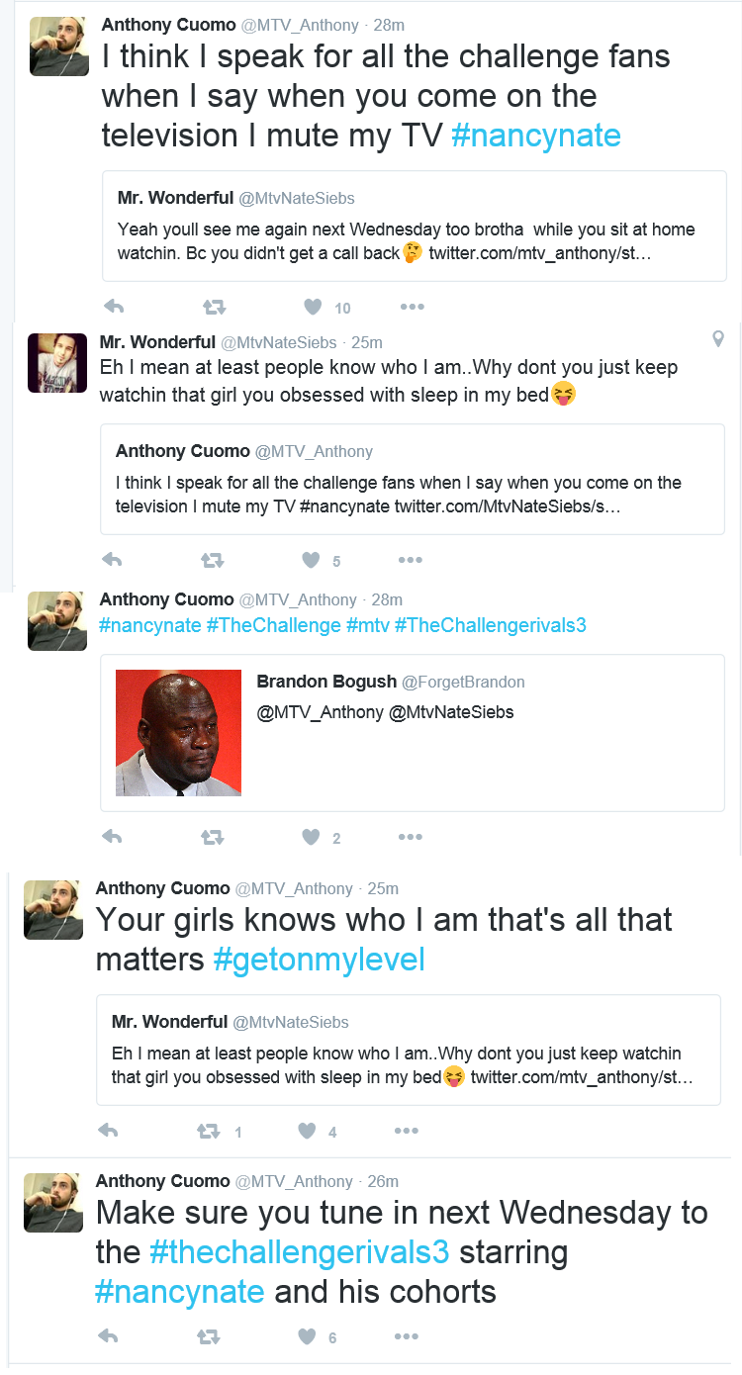Viewport: 742px width, 1375px height.
Task: Open the crying meme image thumbnail
Action: pos(178,733)
